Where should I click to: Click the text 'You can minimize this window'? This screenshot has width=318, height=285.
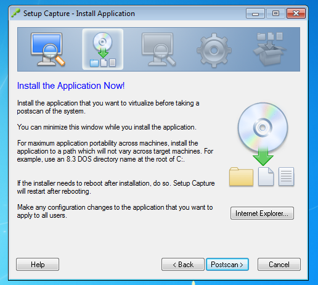[60, 127]
